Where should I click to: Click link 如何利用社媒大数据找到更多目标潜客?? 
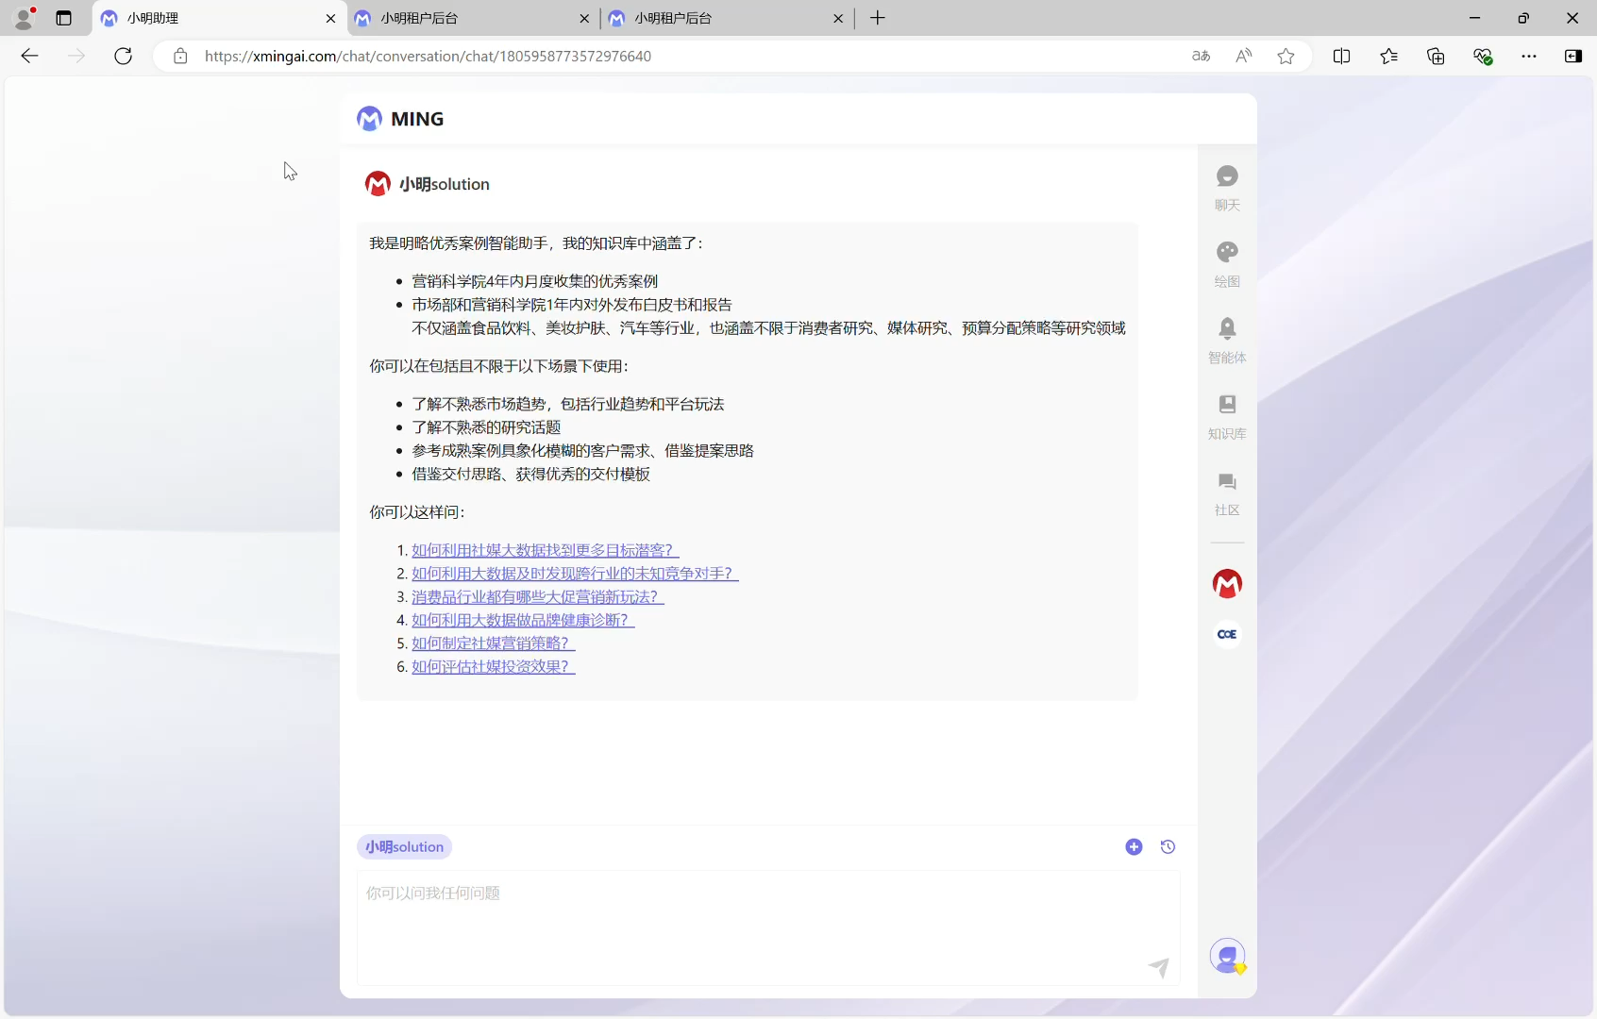coord(545,550)
